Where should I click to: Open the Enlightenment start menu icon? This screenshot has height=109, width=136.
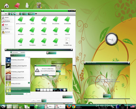[x=3, y=107]
